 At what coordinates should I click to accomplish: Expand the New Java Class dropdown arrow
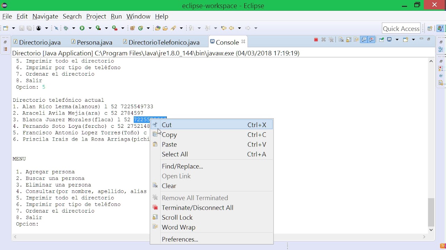(148, 28)
